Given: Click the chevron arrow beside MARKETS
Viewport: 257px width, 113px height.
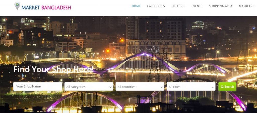Looking at the screenshot, I should click(254, 6).
